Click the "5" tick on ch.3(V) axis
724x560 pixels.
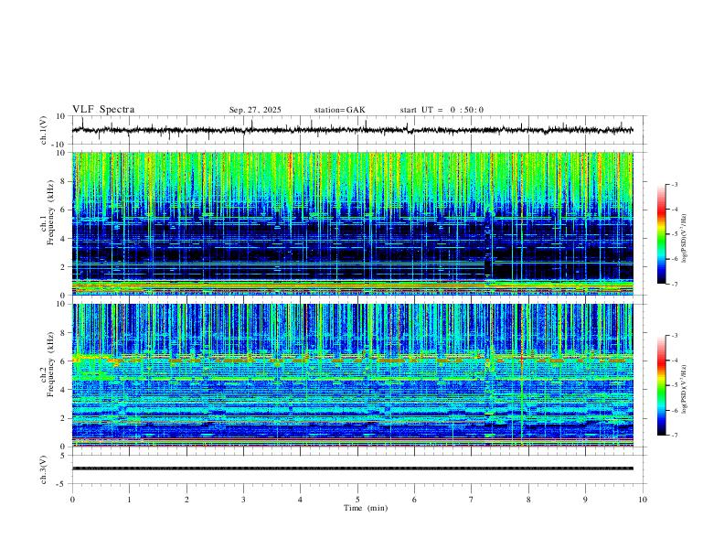tap(64, 456)
